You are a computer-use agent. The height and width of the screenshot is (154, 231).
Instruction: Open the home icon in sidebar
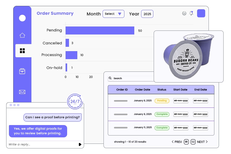pos(22,35)
